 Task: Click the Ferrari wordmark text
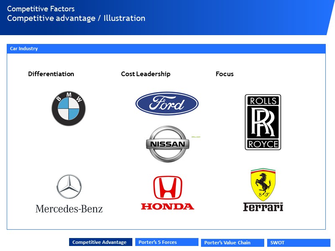pyautogui.click(x=263, y=207)
